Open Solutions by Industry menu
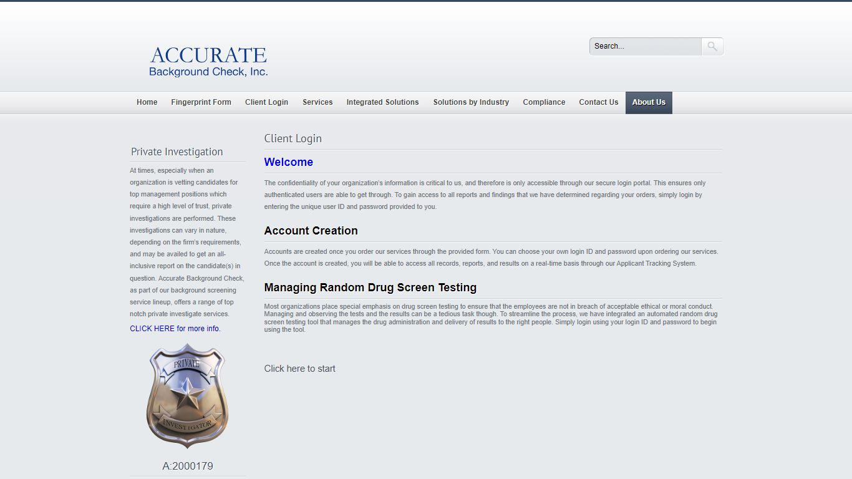This screenshot has height=479, width=852. point(471,102)
